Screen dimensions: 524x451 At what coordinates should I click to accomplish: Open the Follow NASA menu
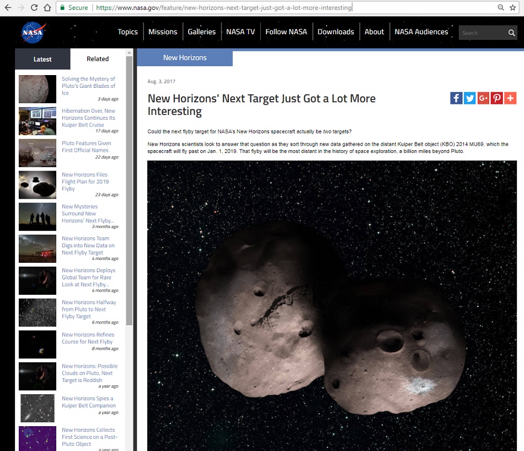[x=286, y=32]
